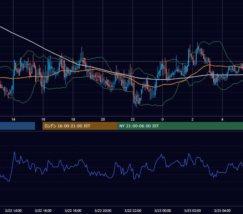This screenshot has width=243, height=214.
Task: Click the 3/22 22:00 date label
Action: tap(133, 210)
